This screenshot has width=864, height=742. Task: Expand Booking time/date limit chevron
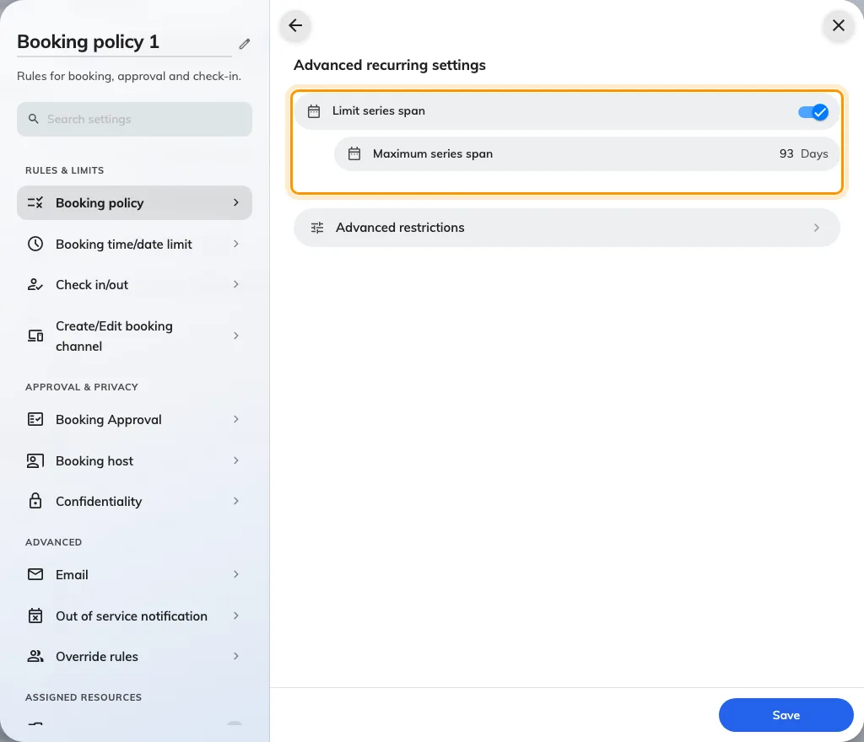click(236, 244)
